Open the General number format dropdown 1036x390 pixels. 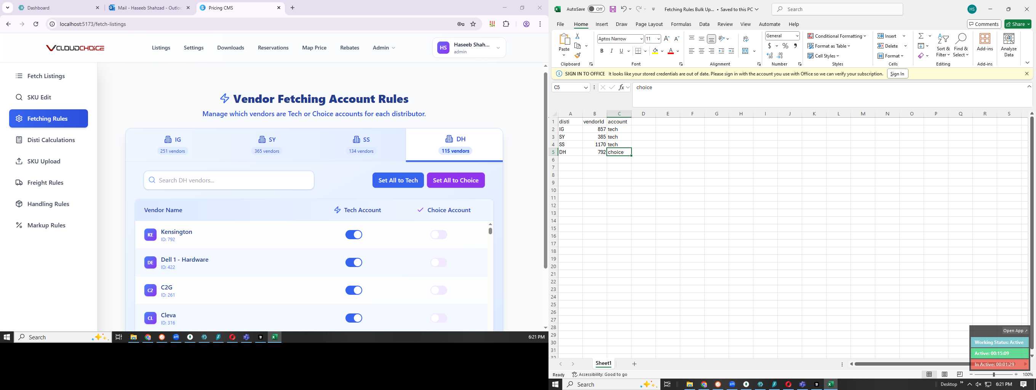click(x=797, y=36)
